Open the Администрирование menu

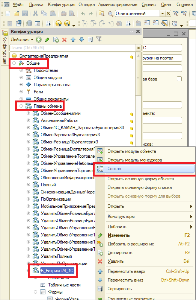point(118,5)
